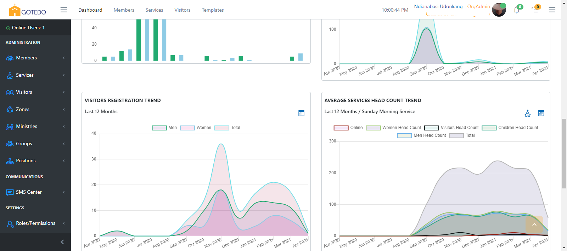Open the calendar icon in Visitors Registration Trend
567x251 pixels.
pyautogui.click(x=301, y=113)
